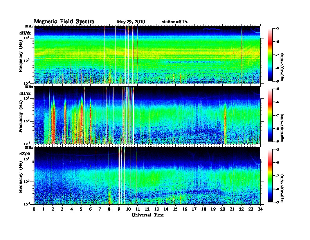The image size is (310, 240).
Task: Click hour tick label "9" on time axis
Action: [119, 209]
